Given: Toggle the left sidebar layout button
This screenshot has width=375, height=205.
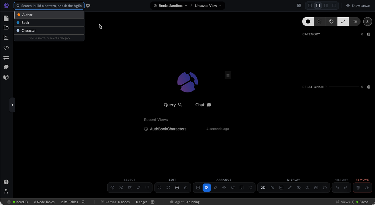Looking at the screenshot, I should pyautogui.click(x=310, y=6).
